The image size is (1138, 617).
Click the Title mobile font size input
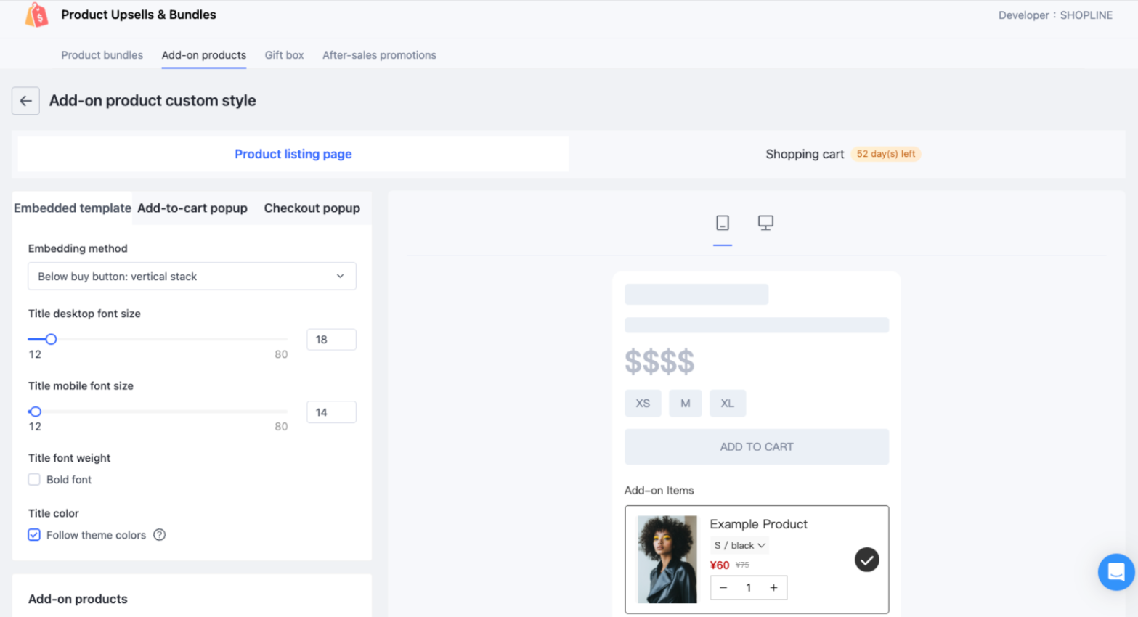click(x=331, y=412)
